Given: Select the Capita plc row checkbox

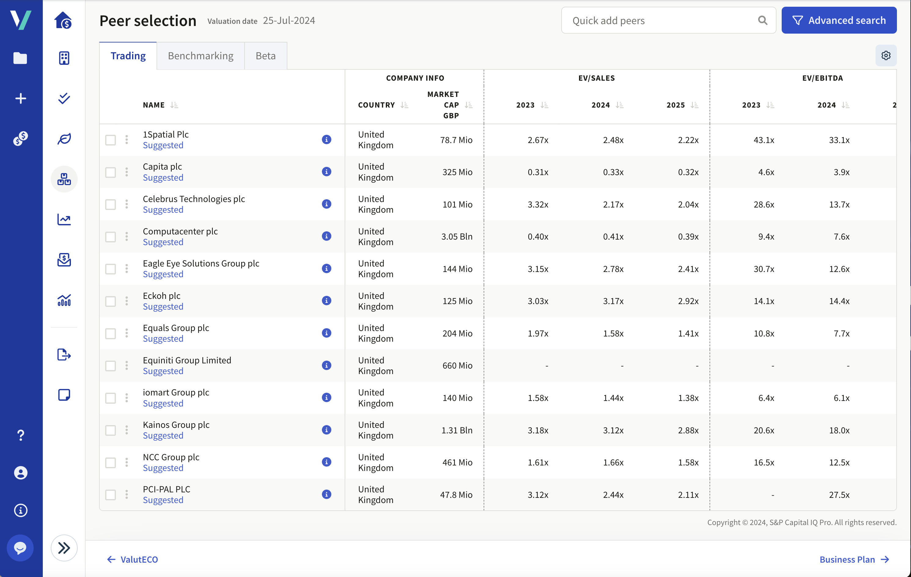Looking at the screenshot, I should point(110,172).
